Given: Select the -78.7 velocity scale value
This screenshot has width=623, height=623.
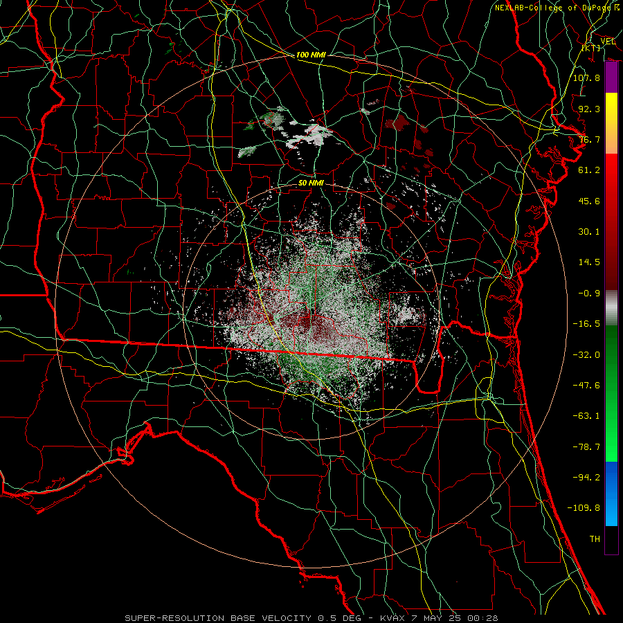Looking at the screenshot, I should [x=586, y=447].
